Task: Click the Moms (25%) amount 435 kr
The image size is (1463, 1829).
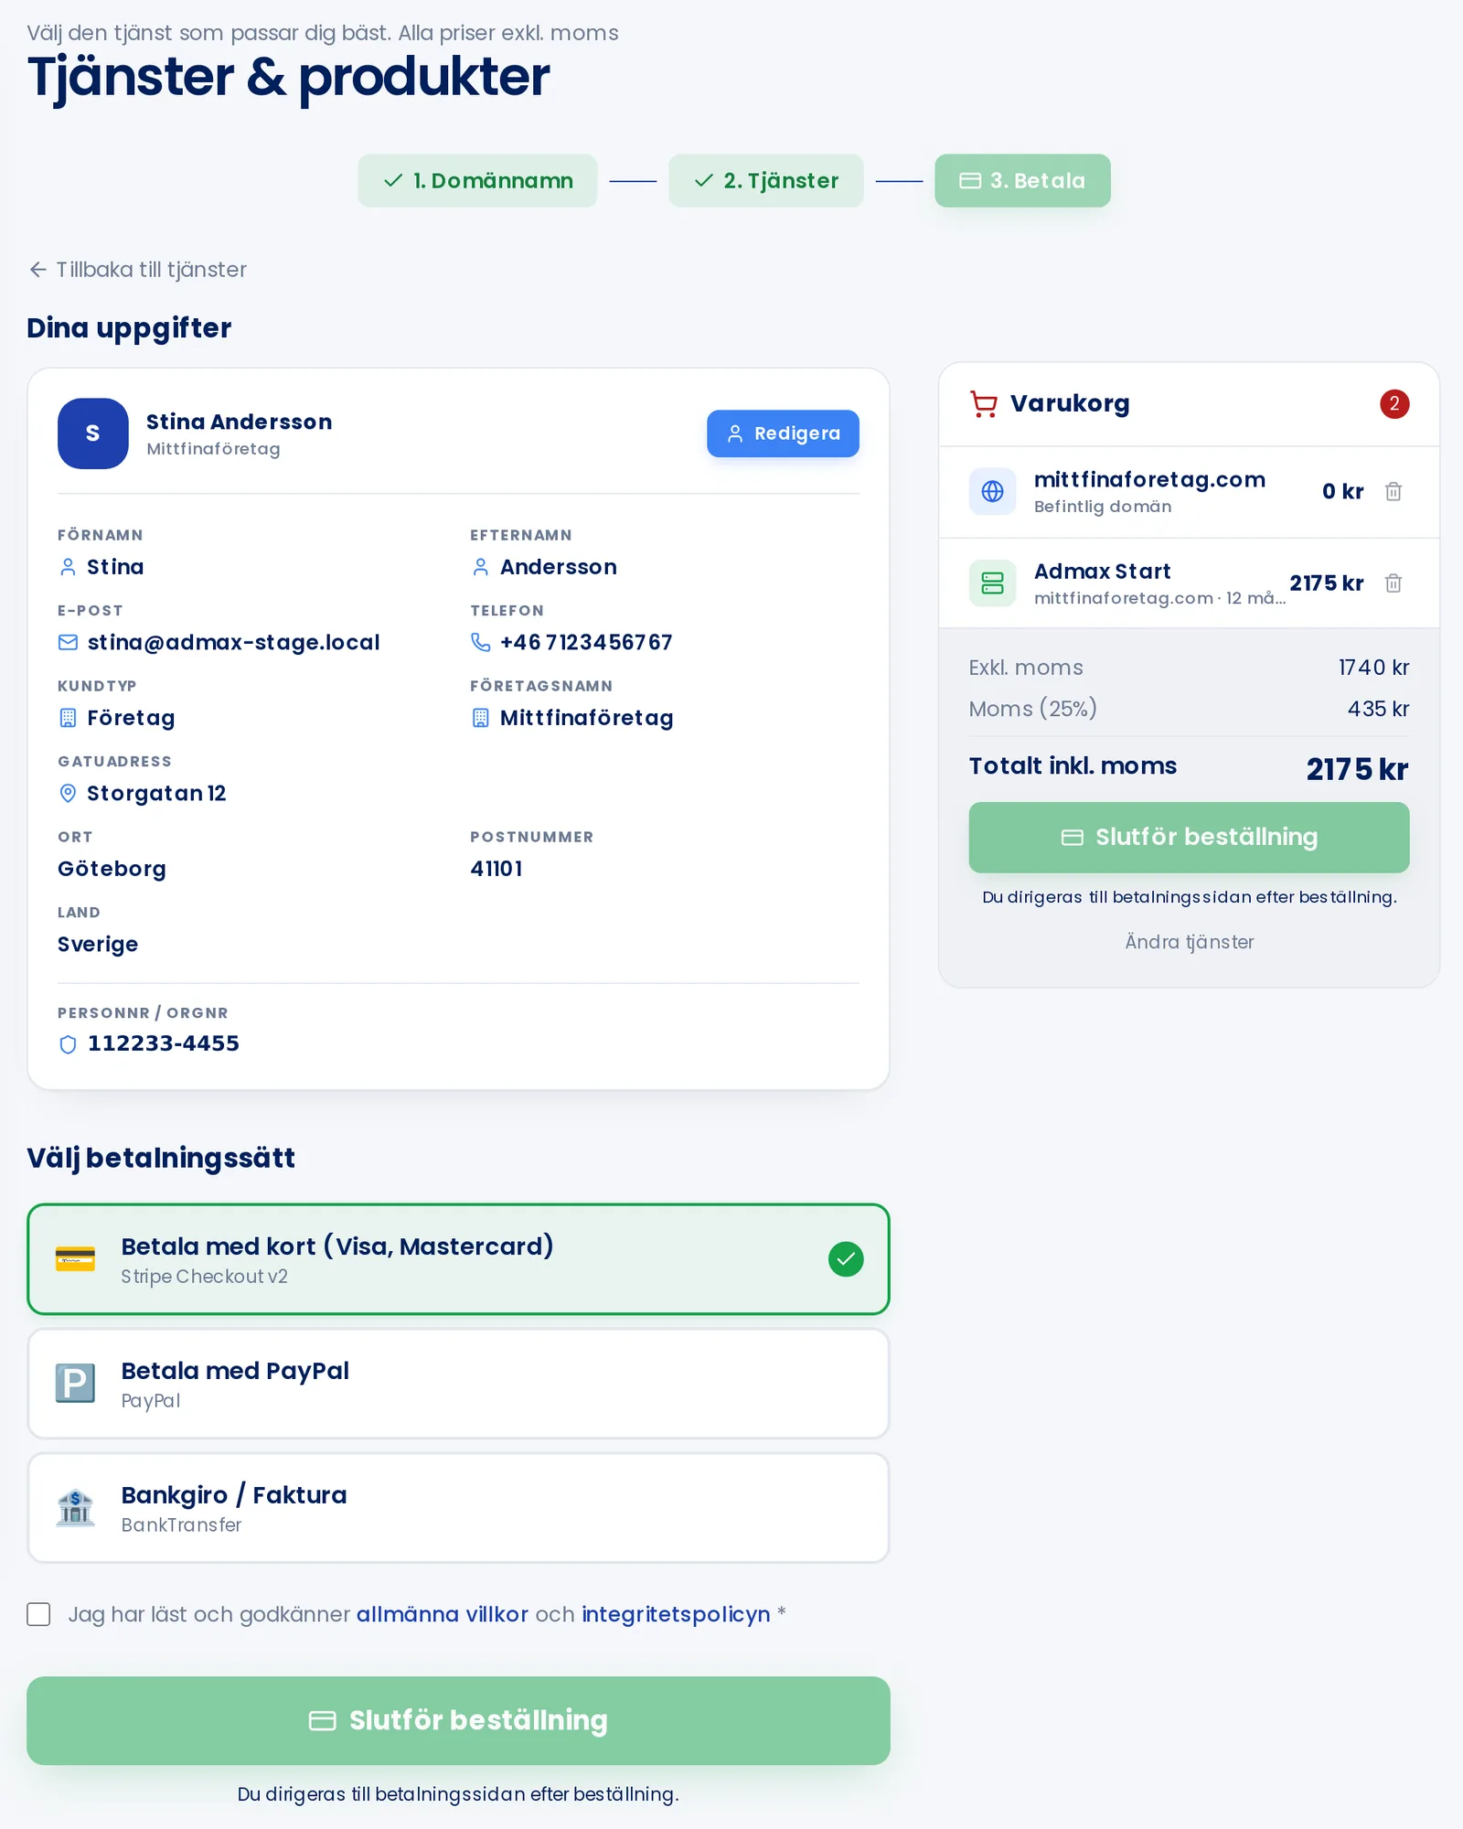Action: [1378, 709]
